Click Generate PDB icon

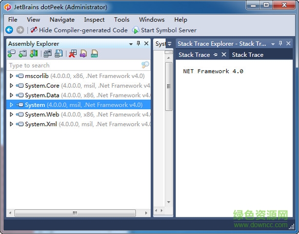point(94,54)
